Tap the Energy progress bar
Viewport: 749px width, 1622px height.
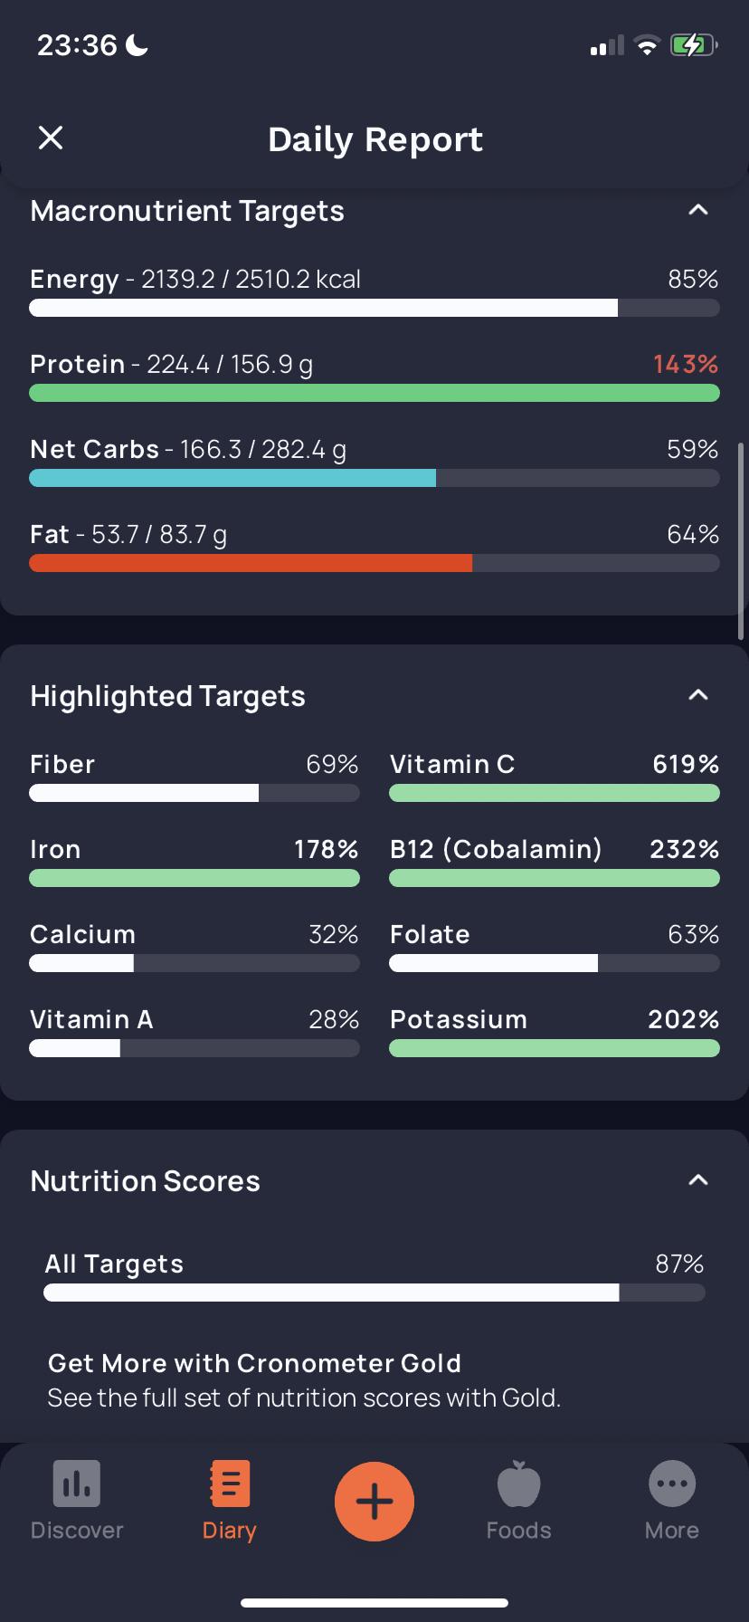pyautogui.click(x=374, y=308)
